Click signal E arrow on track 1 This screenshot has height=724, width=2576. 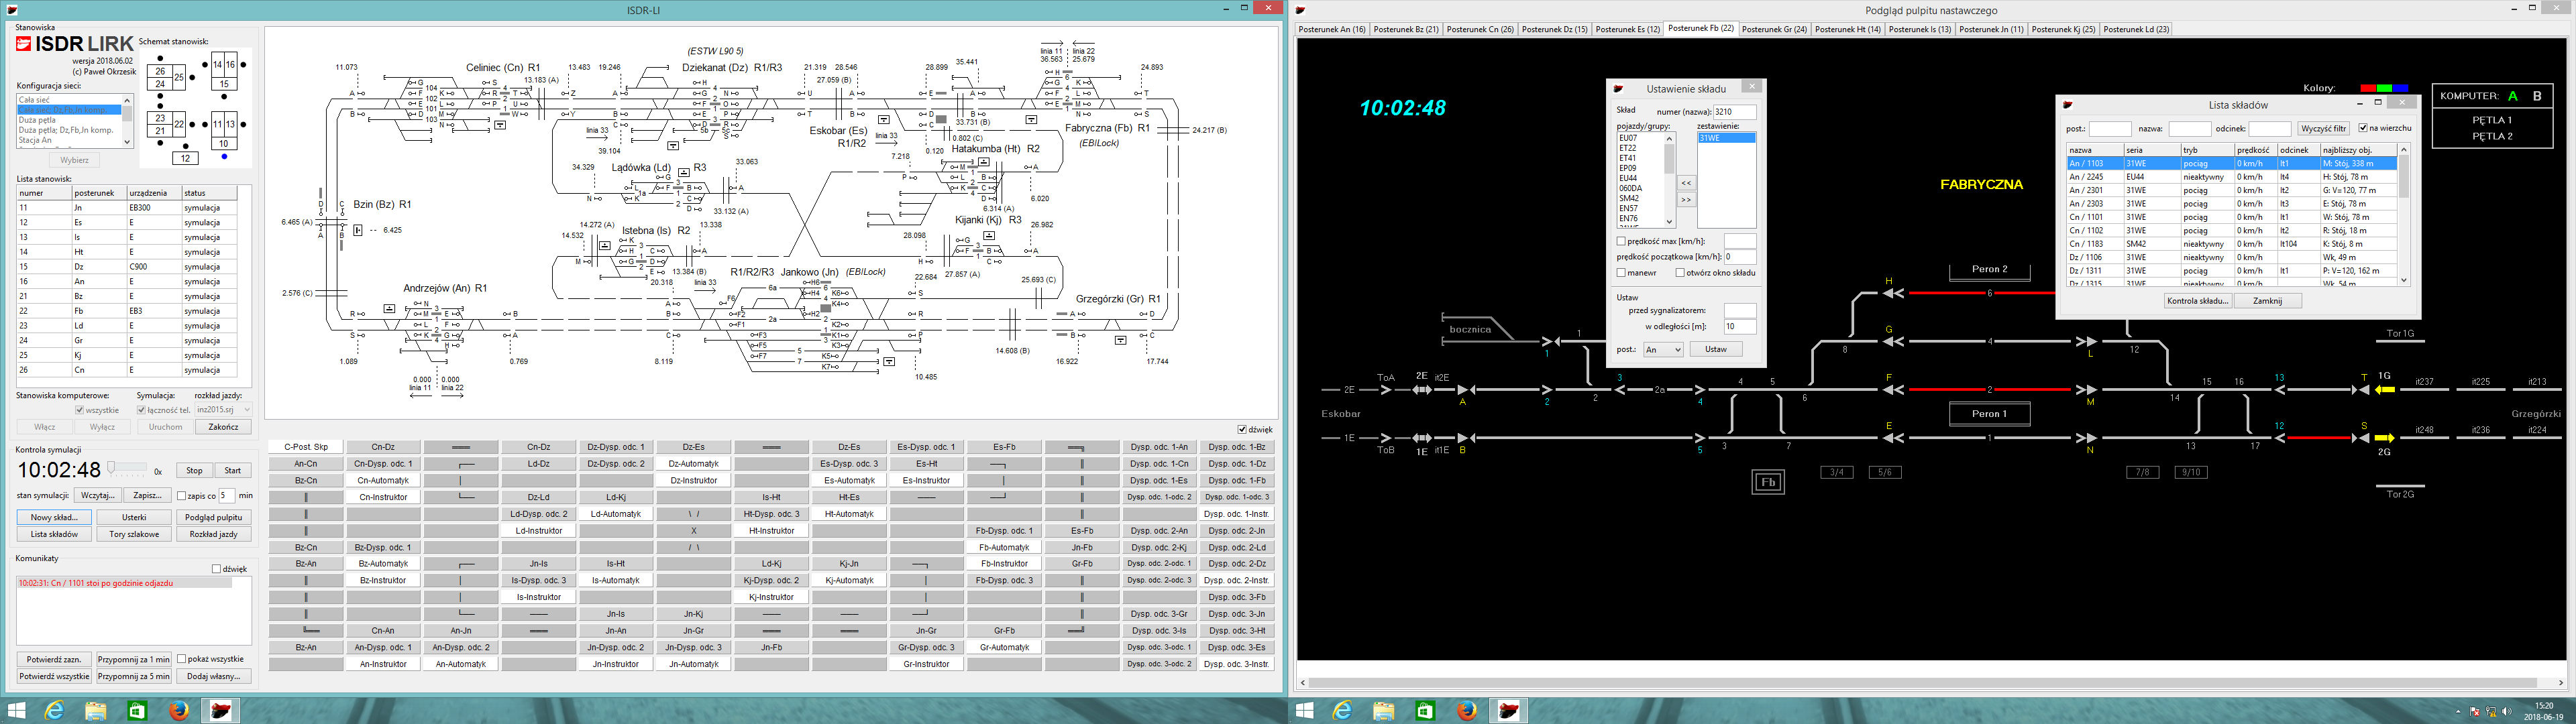(x=1892, y=438)
